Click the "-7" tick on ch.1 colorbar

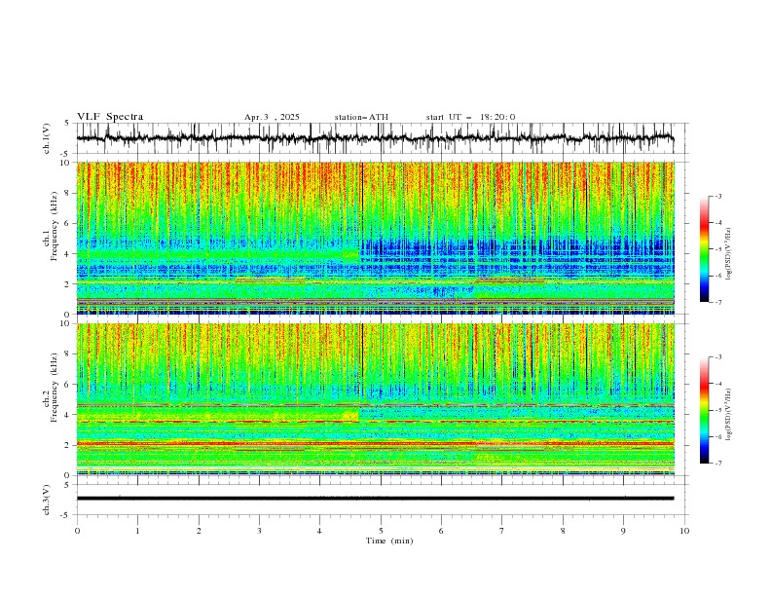pos(718,303)
